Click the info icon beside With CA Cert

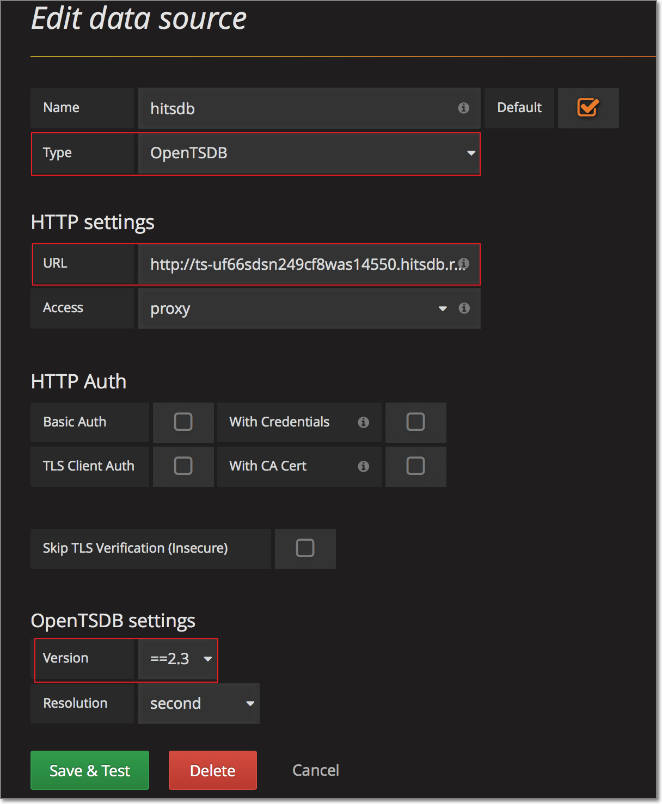363,466
